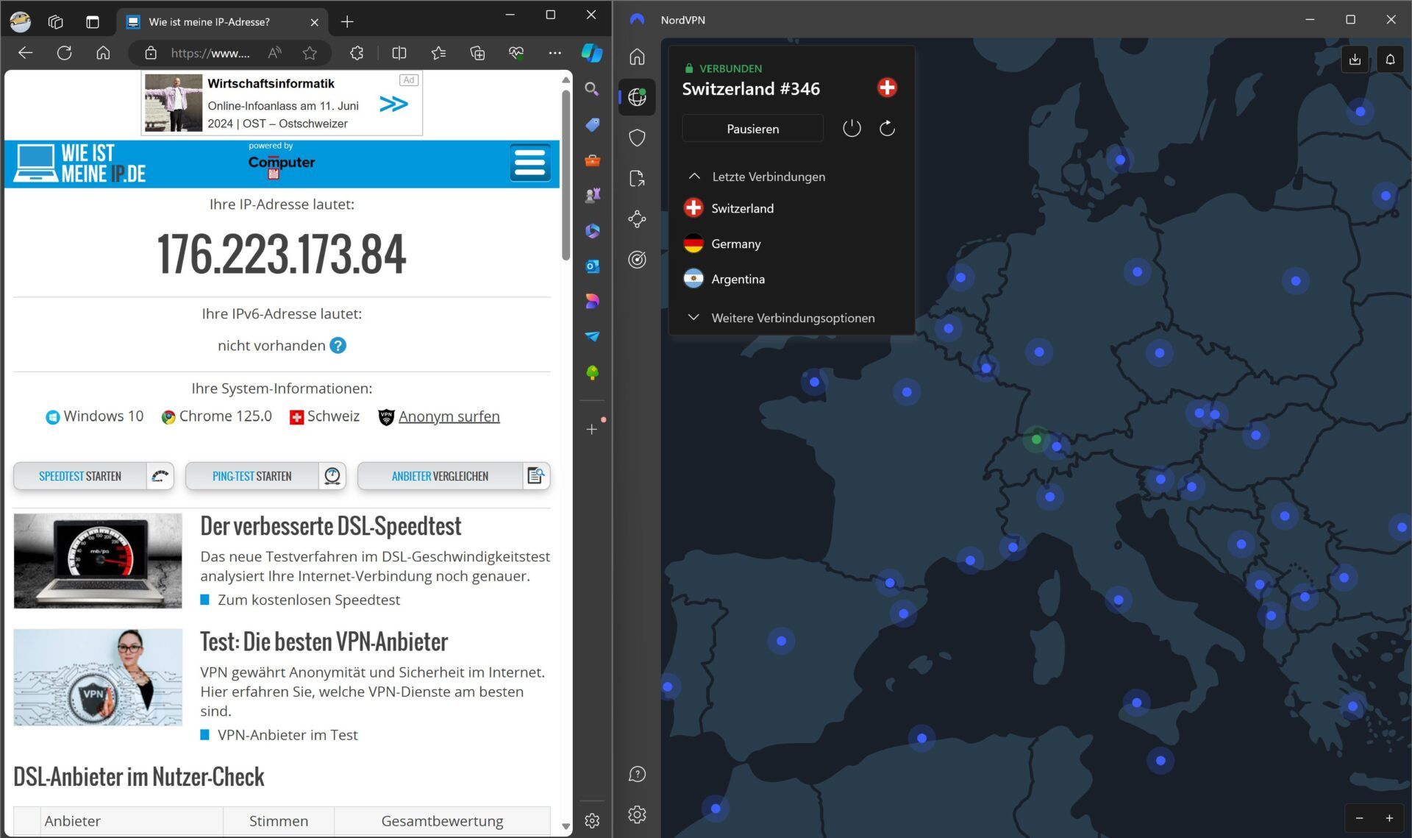Connect to Germany recent connection
Screen dimensions: 1412x838
pyautogui.click(x=791, y=244)
